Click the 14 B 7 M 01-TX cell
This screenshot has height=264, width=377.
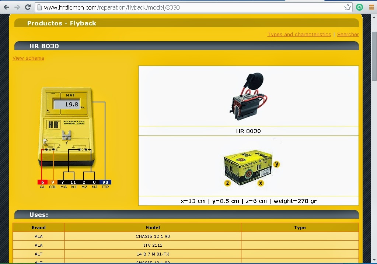click(153, 254)
